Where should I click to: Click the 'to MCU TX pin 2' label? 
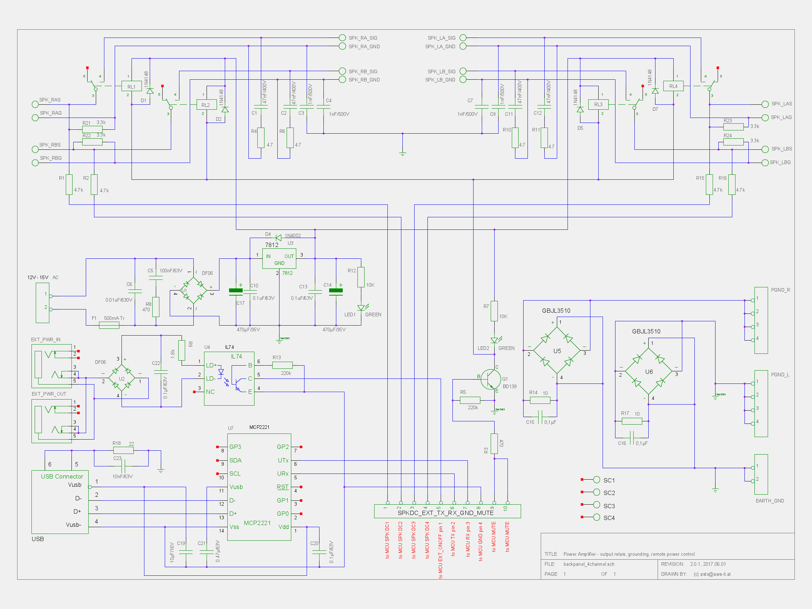click(453, 539)
